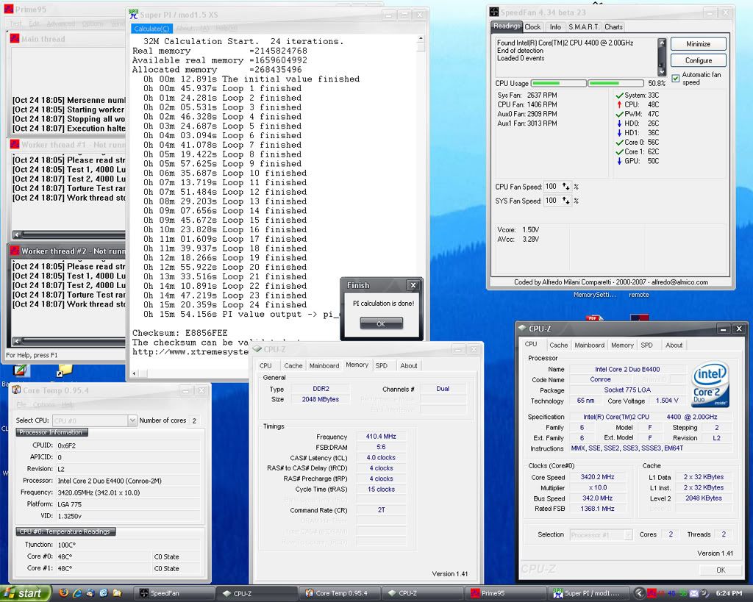Adjust the SYS Fan Speed stepper arrows
This screenshot has width=753, height=602.
(566, 201)
